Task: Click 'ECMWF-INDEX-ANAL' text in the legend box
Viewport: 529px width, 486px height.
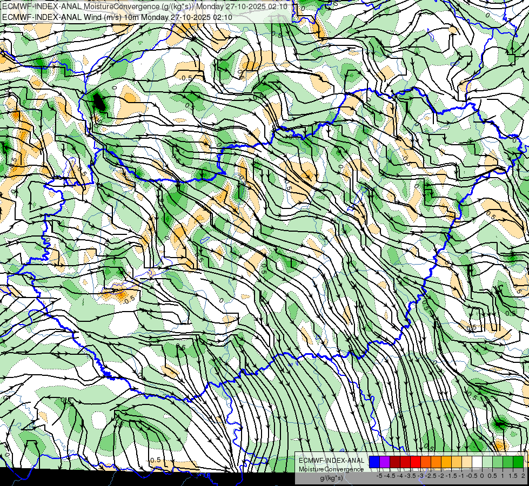Action: (x=332, y=461)
